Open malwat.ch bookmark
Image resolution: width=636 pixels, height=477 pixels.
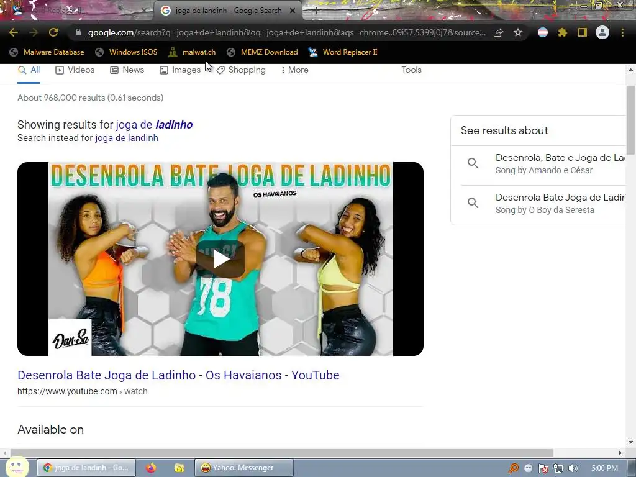pos(193,52)
